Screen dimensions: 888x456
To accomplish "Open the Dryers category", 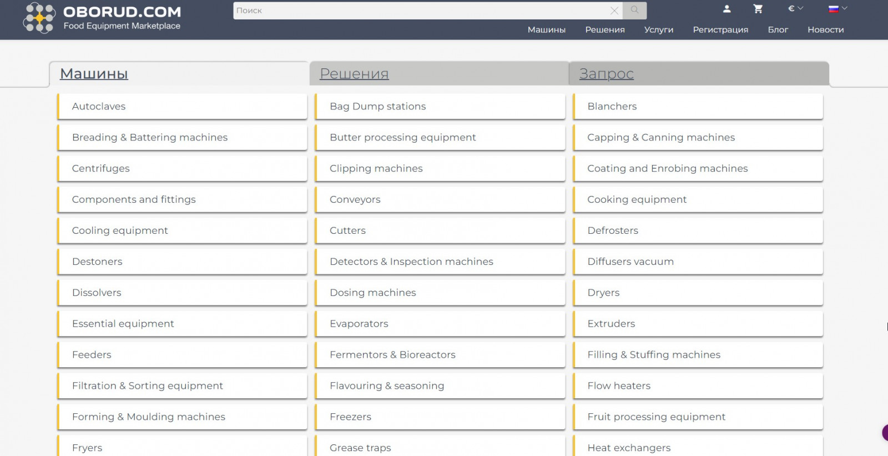I will click(x=698, y=293).
